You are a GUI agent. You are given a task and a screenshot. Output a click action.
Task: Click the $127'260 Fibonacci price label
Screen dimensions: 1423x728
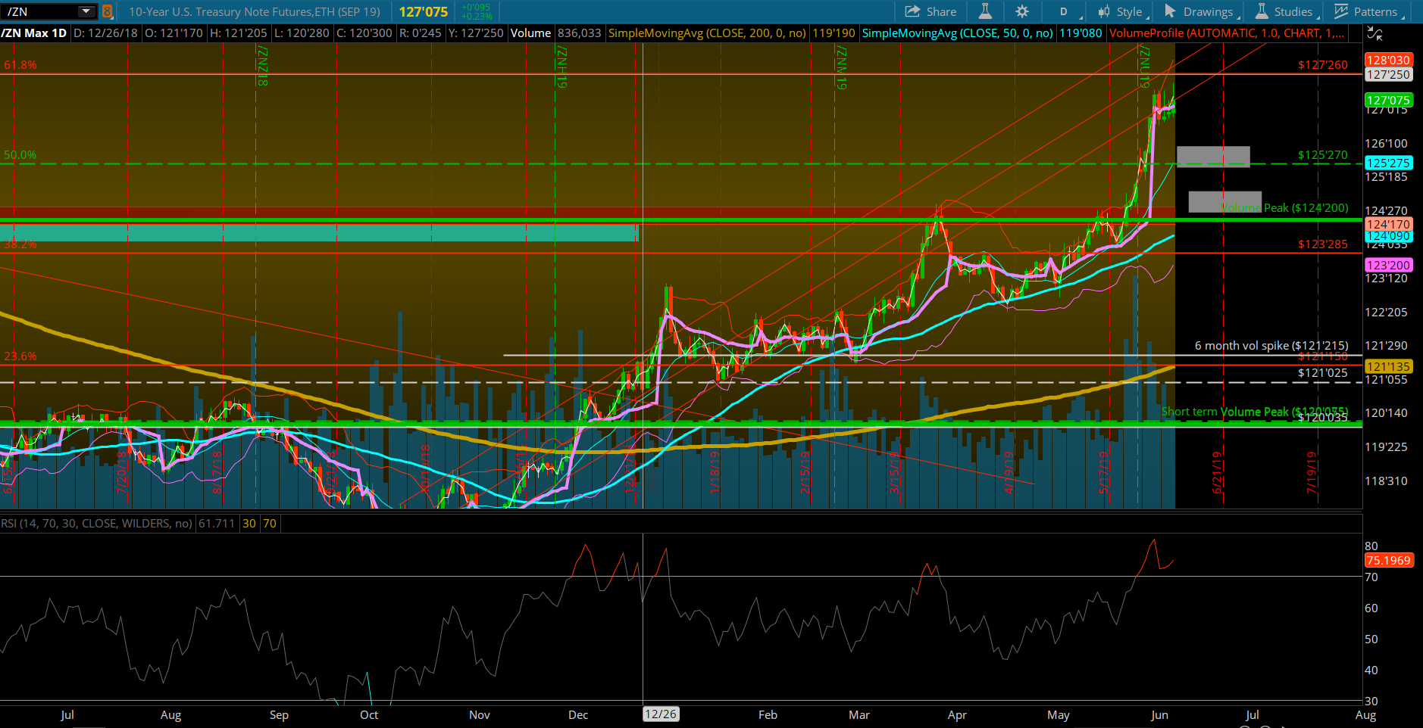[1323, 65]
